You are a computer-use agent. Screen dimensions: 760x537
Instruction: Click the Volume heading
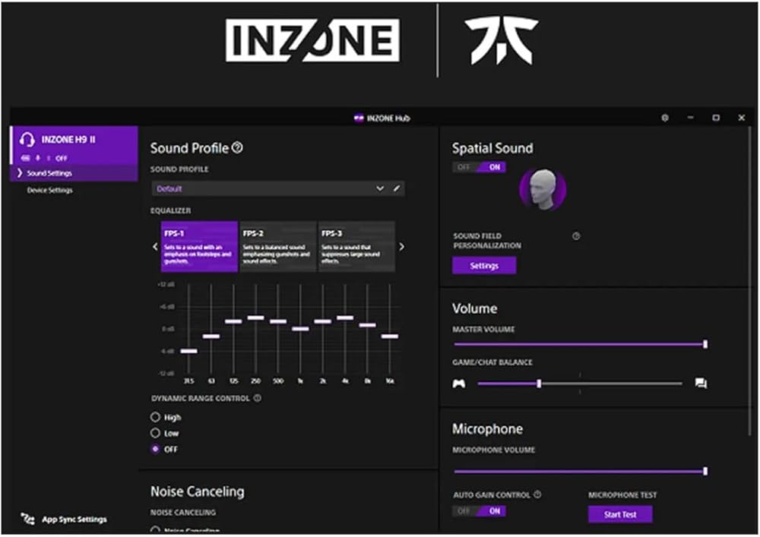coord(474,308)
